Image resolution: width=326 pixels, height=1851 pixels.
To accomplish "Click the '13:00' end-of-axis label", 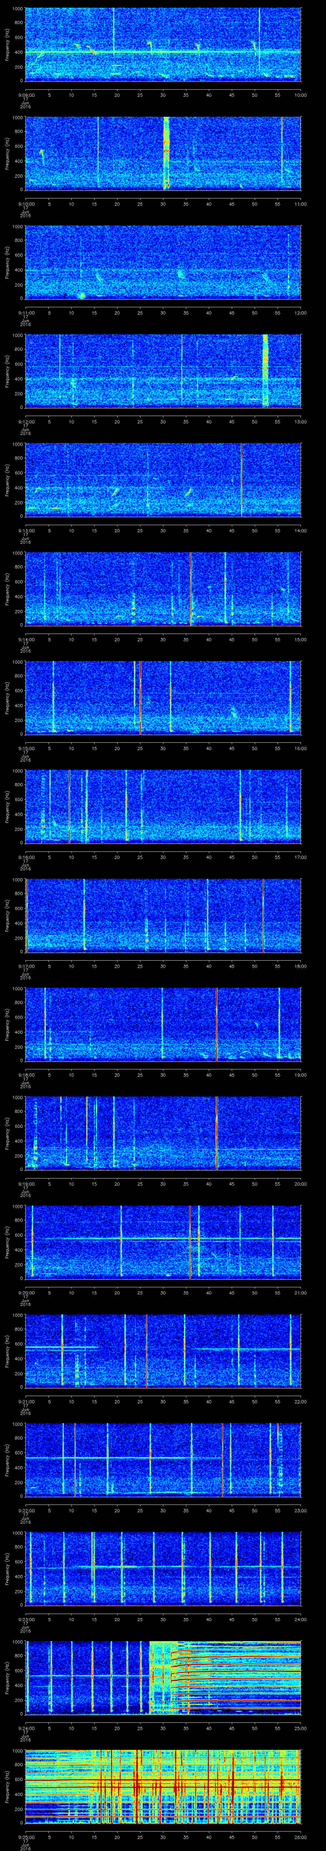I will pos(301,422).
